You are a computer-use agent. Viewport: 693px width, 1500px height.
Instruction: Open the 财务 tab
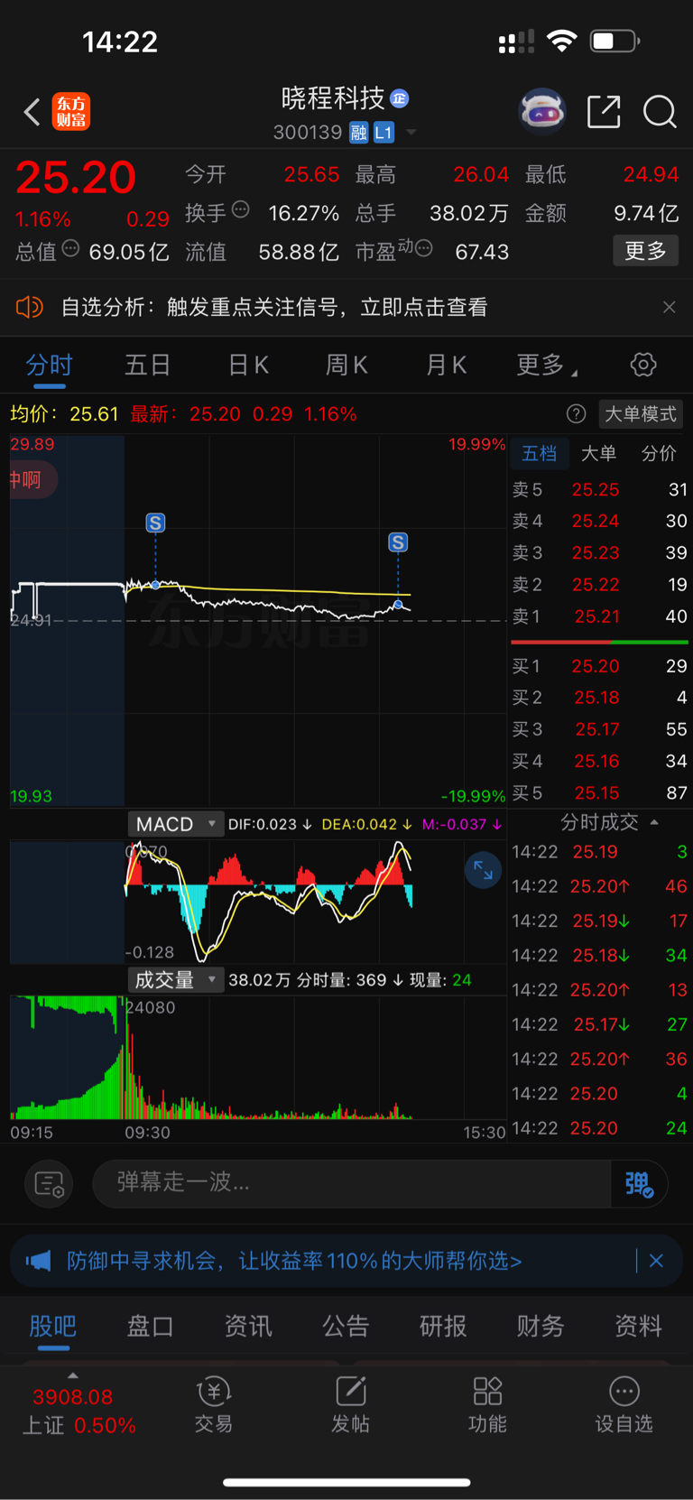pyautogui.click(x=541, y=1326)
